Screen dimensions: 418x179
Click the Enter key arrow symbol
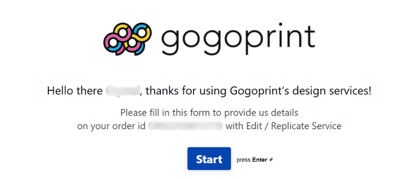tap(271, 160)
